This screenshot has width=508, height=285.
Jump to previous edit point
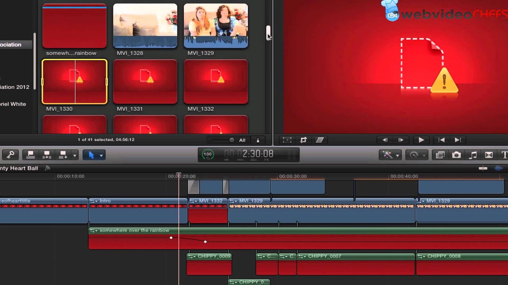click(x=441, y=140)
